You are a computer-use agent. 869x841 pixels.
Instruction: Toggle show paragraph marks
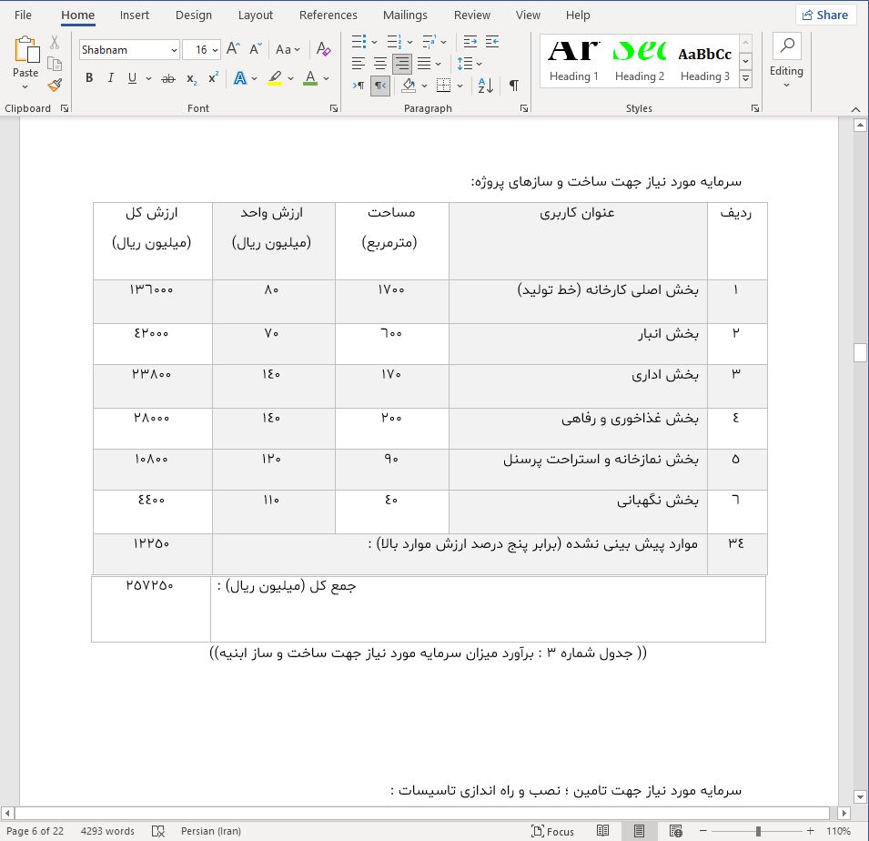point(514,86)
